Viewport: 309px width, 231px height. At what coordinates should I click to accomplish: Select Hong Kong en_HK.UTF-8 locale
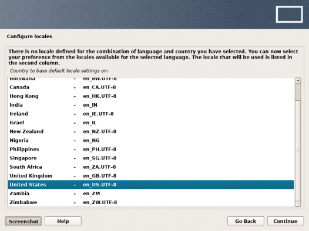(x=151, y=96)
